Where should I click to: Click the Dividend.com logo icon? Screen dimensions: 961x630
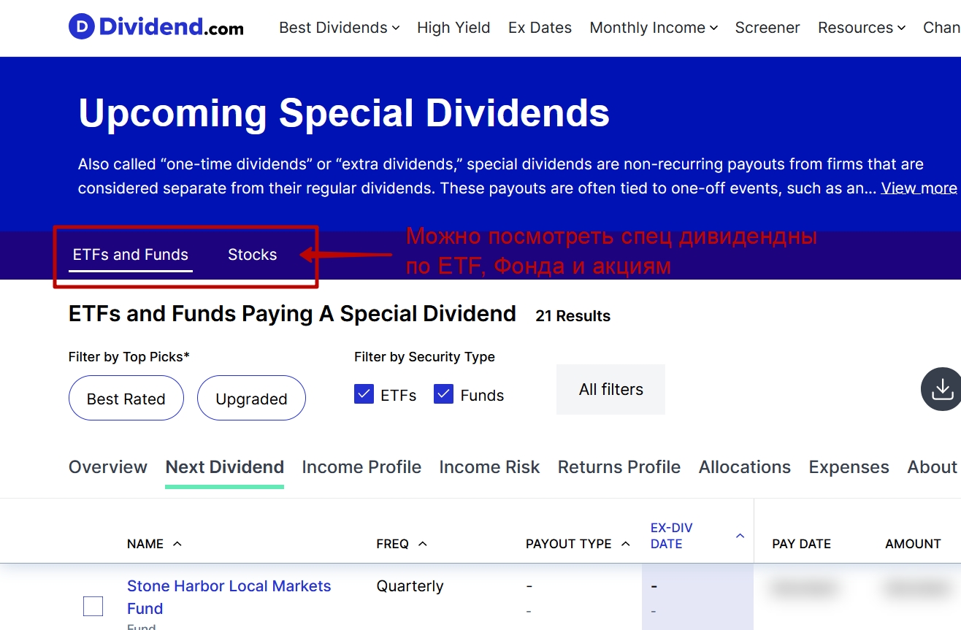click(81, 28)
